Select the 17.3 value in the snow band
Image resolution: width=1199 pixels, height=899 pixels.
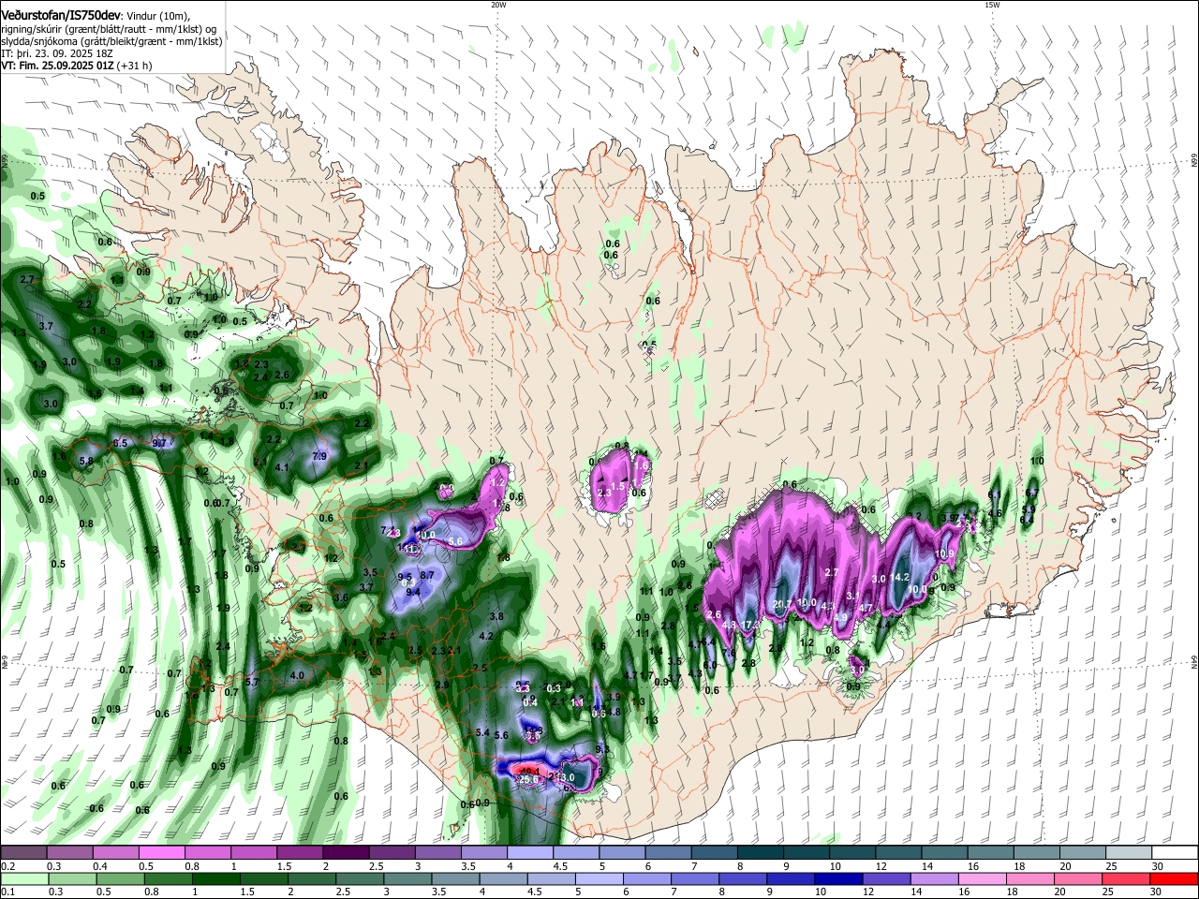point(749,626)
